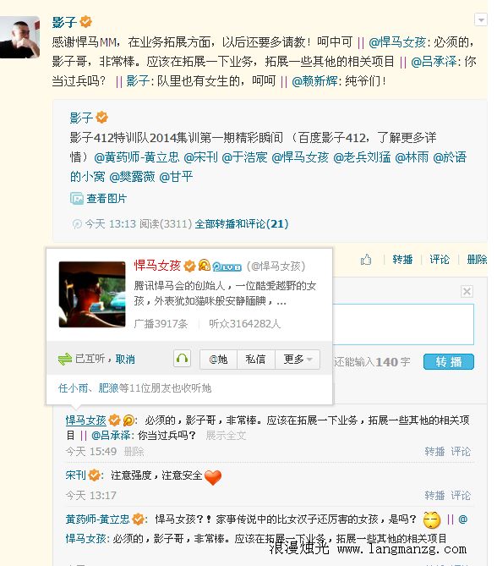The height and width of the screenshot is (566, 497).
Task: Expand the 更多 dropdown in profile card
Action: [x=298, y=360]
